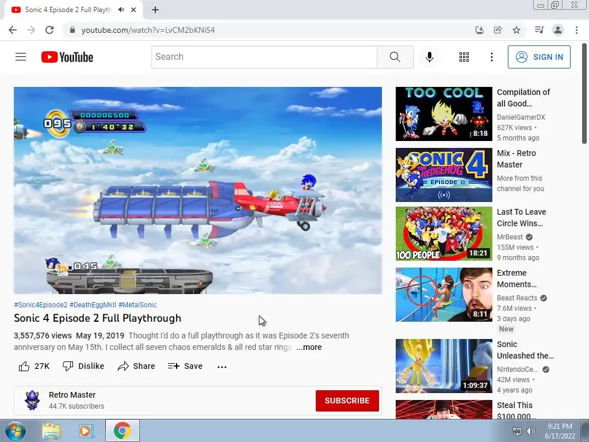Click the #DeathEggMkII hashtag
The image size is (589, 442).
[x=93, y=305]
